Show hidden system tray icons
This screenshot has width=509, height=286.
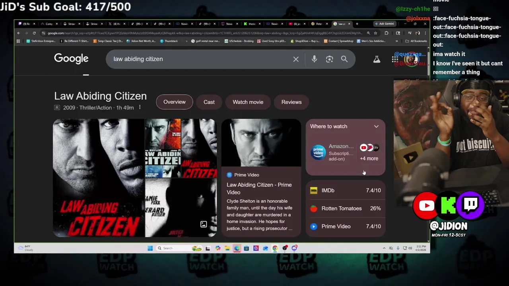[x=384, y=248]
